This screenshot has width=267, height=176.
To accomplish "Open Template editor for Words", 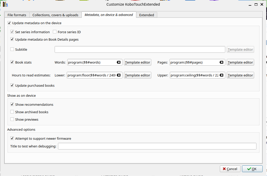I will tap(138, 63).
